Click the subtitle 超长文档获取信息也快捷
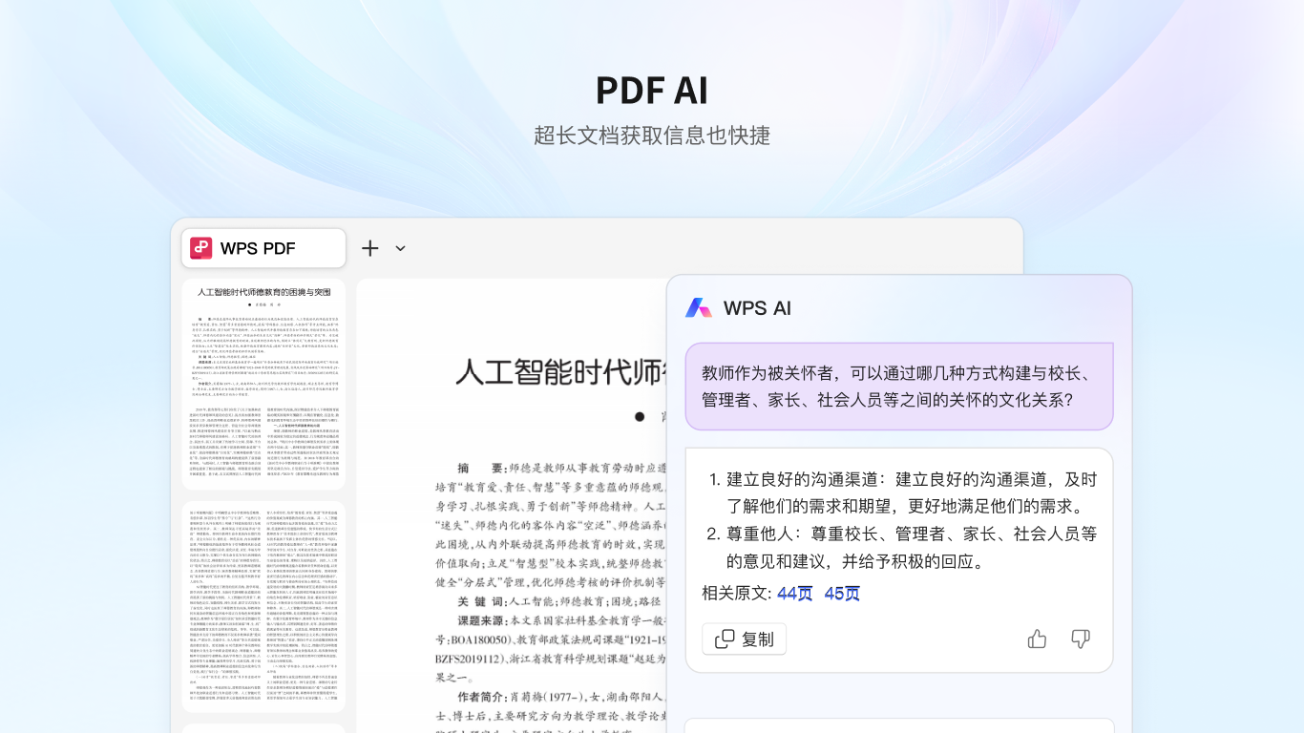The height and width of the screenshot is (733, 1304). point(652,135)
